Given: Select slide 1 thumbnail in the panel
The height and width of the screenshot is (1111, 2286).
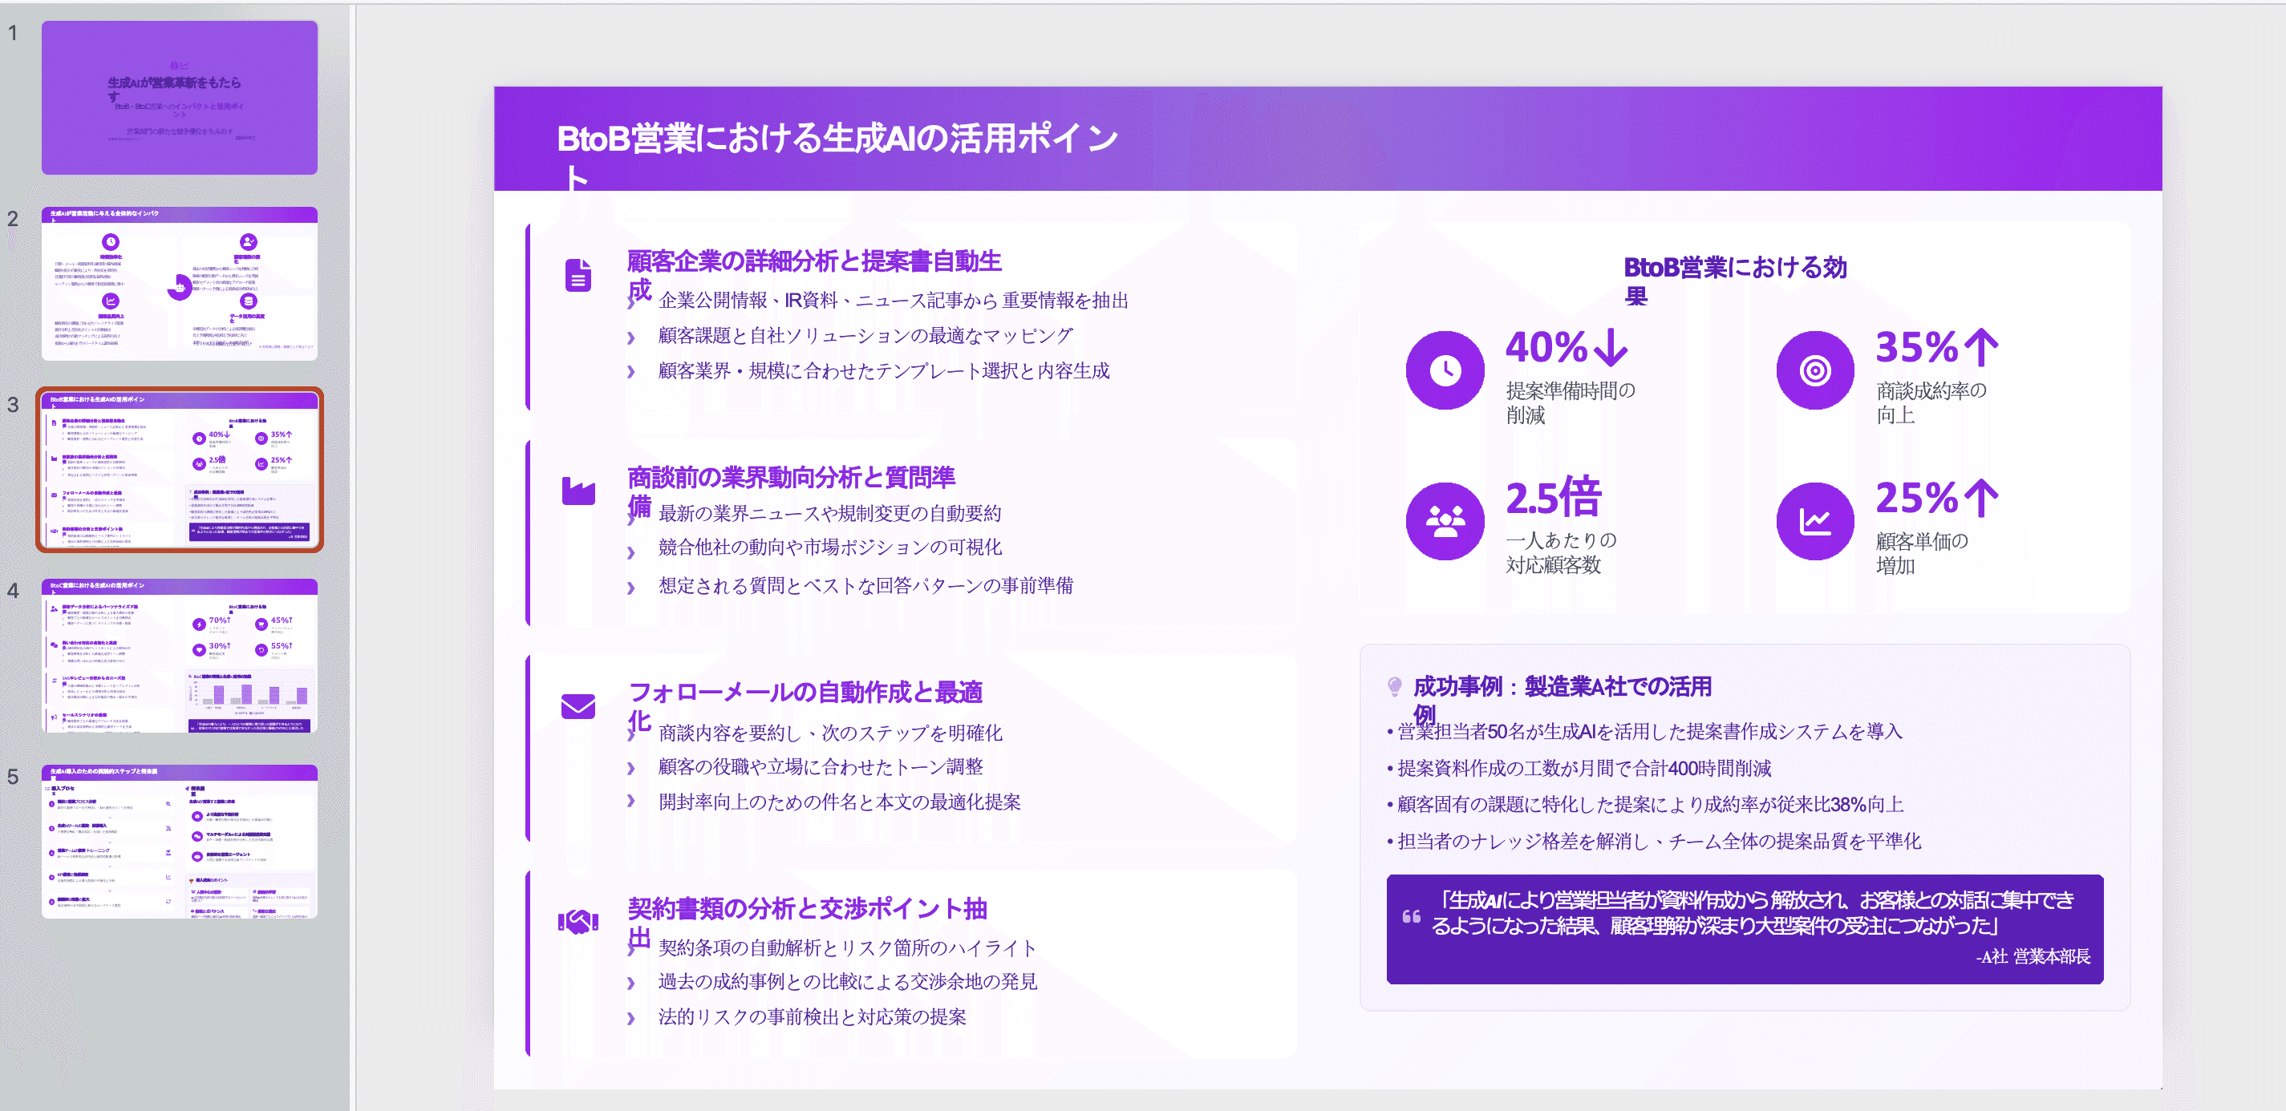Looking at the screenshot, I should [179, 98].
